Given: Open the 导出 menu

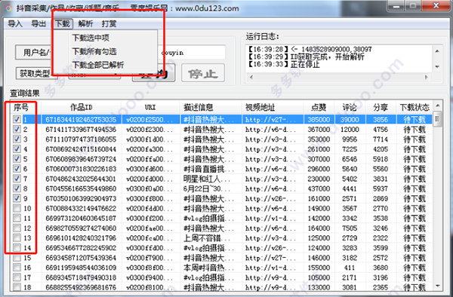Looking at the screenshot, I should [x=39, y=23].
